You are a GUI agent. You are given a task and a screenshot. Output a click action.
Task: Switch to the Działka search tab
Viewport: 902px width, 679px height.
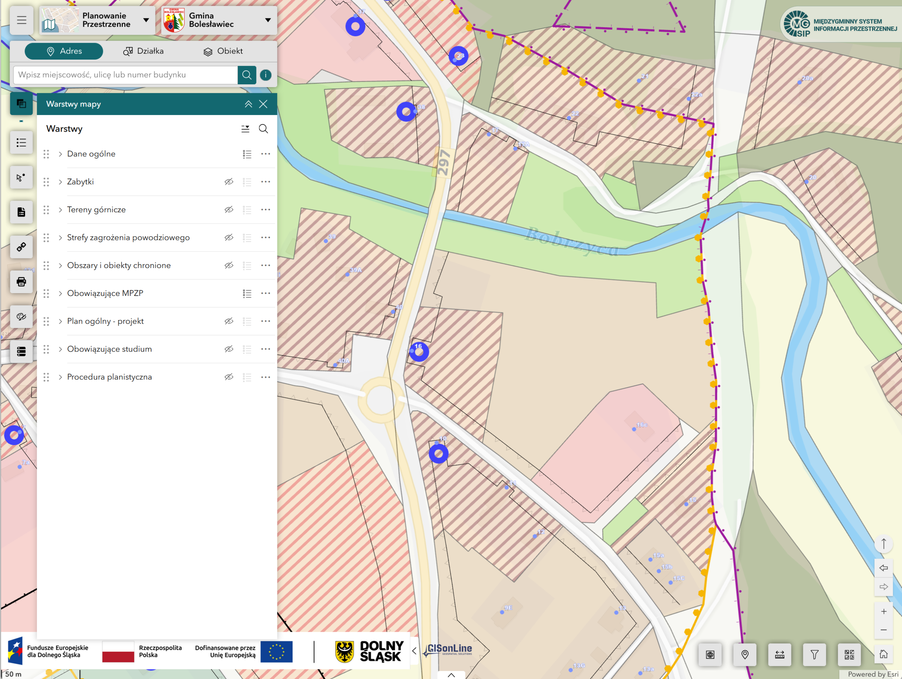pyautogui.click(x=143, y=51)
